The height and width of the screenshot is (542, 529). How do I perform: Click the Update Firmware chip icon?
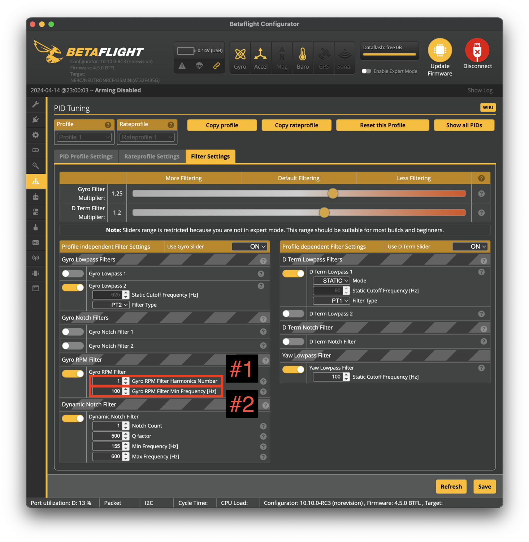[440, 50]
